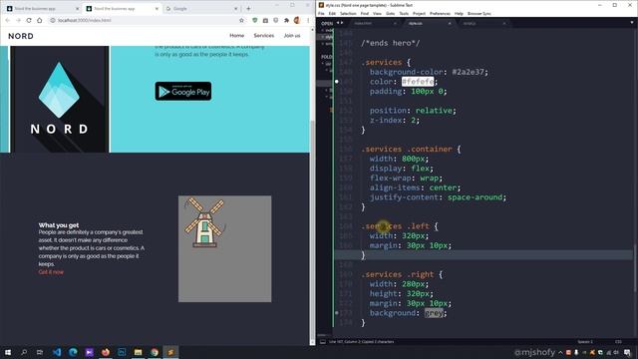
Task: Click the red Get it now link
Action: tap(51, 272)
